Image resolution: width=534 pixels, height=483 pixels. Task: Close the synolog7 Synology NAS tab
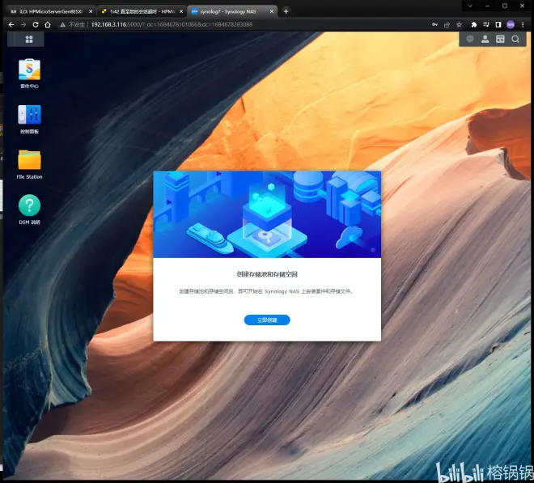272,11
